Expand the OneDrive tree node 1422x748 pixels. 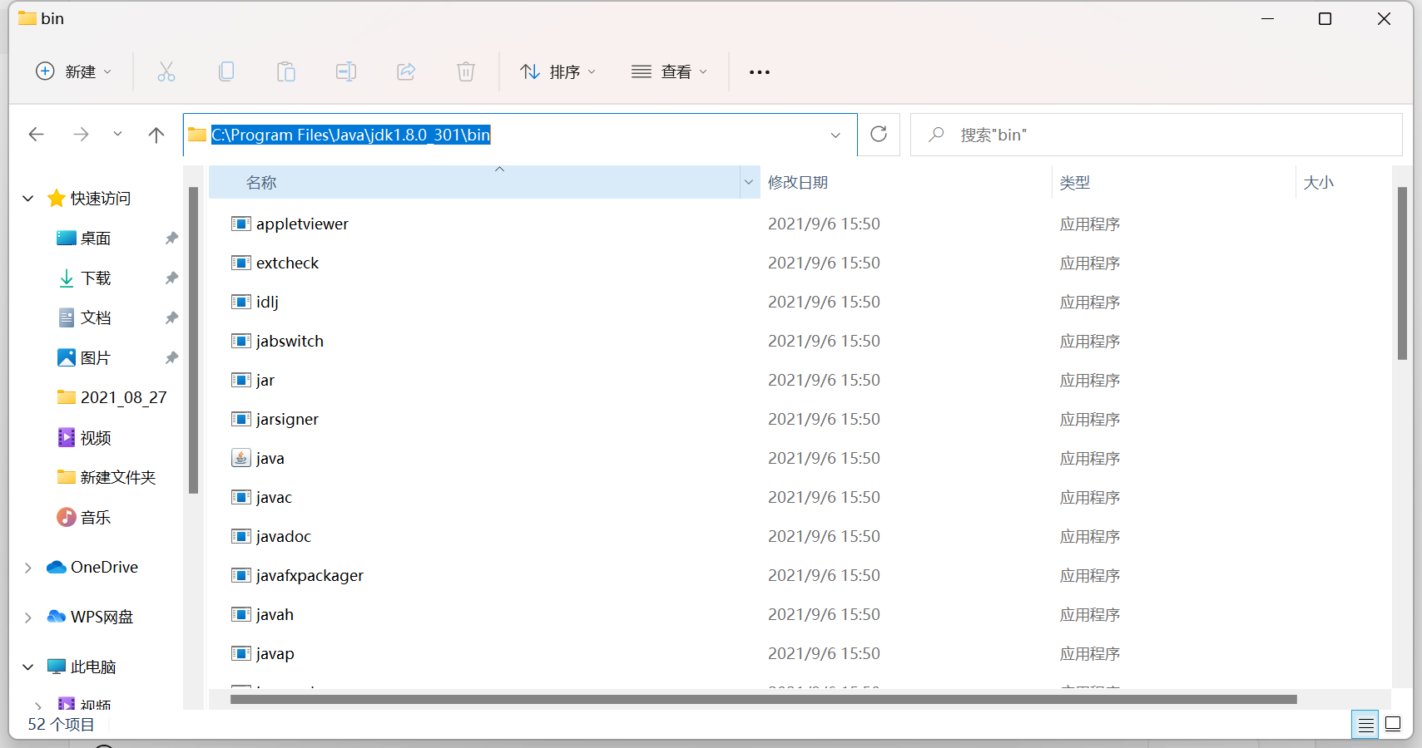tap(28, 568)
